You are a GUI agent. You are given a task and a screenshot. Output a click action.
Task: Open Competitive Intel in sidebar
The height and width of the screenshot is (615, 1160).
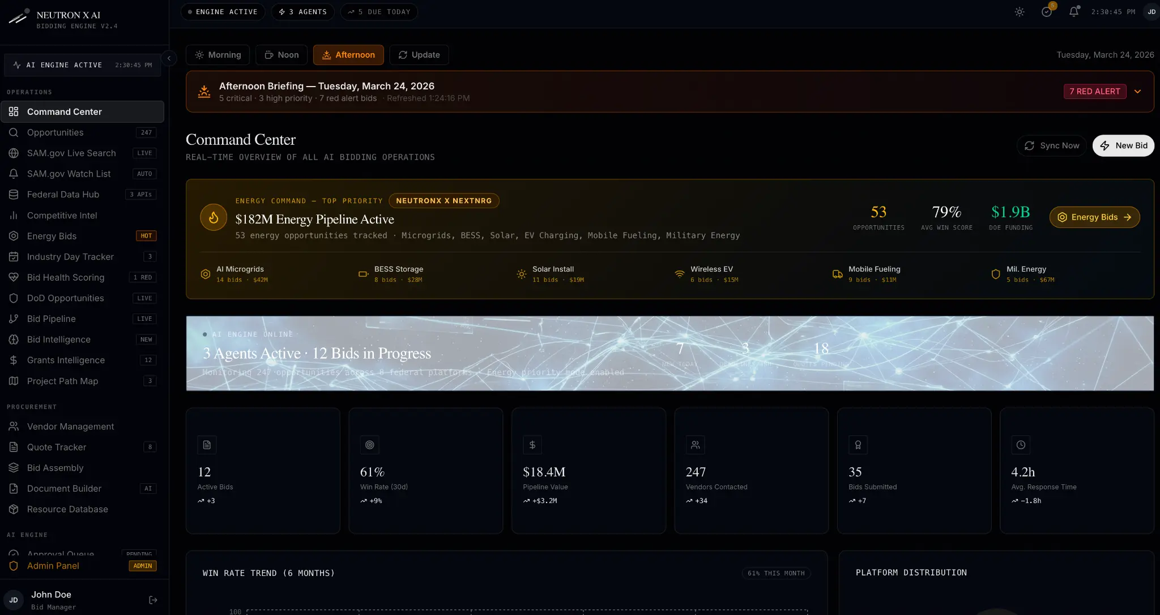[x=62, y=216]
